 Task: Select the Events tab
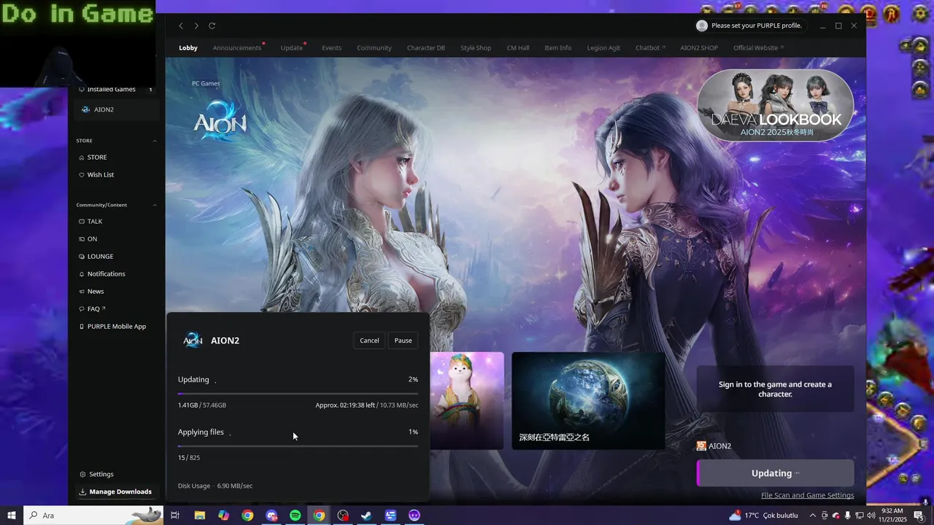point(331,48)
